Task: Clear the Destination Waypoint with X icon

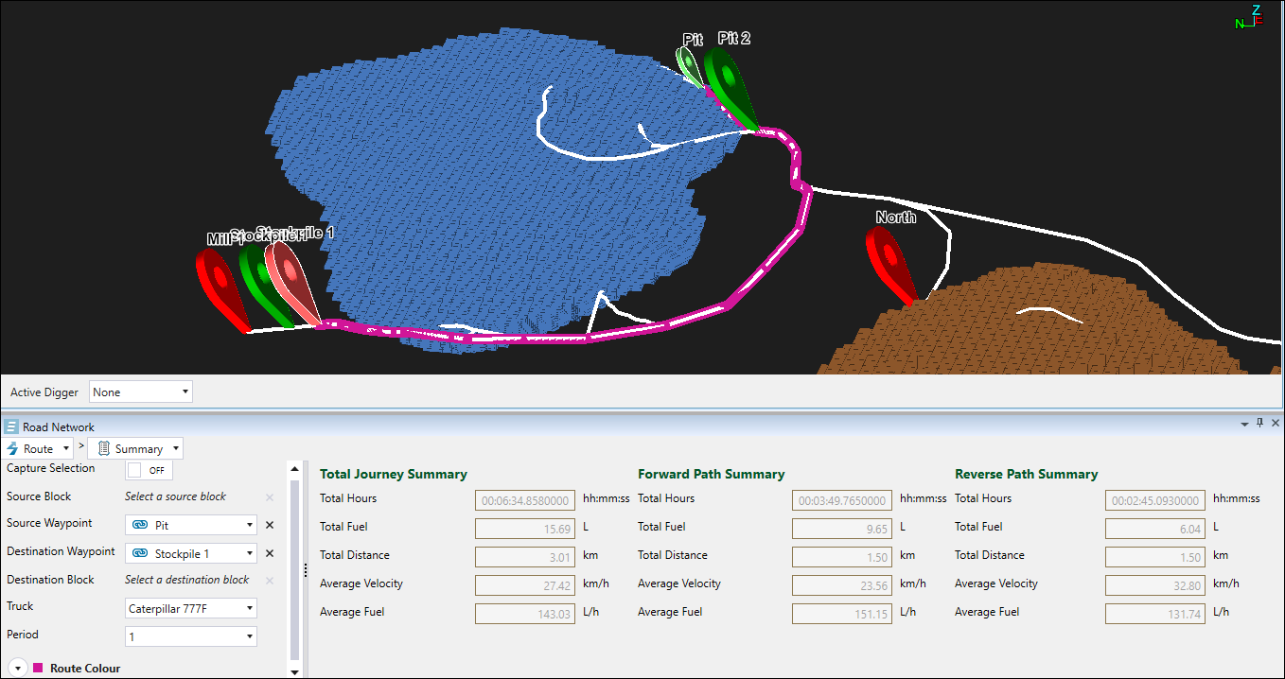Action: 270,553
